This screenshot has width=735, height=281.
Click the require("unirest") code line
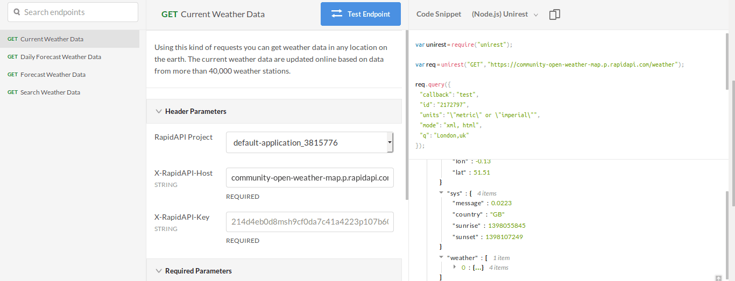point(464,45)
